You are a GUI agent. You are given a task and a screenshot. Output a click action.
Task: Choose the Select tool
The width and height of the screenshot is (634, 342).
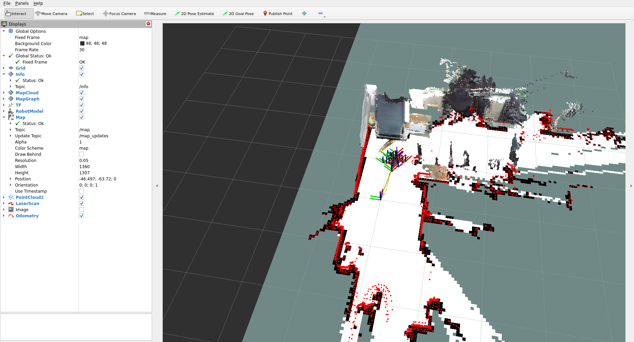pyautogui.click(x=85, y=14)
